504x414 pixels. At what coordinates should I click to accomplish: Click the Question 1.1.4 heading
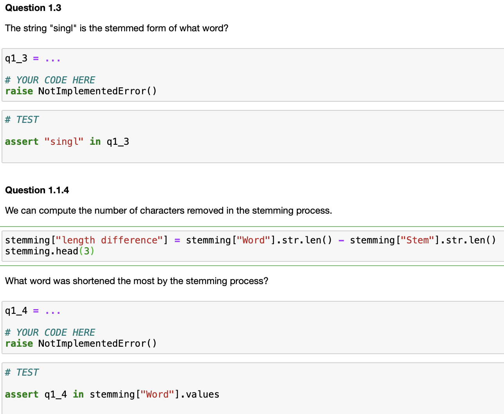pyautogui.click(x=35, y=190)
